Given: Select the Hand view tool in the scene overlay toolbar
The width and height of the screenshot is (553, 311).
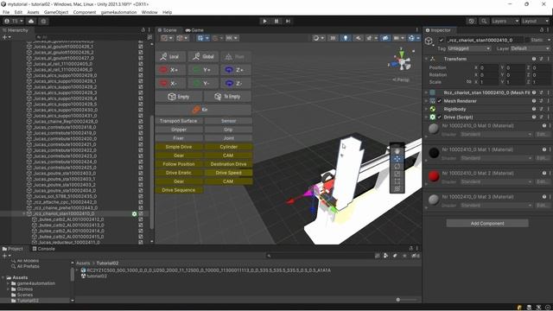Looking at the screenshot, I should pyautogui.click(x=397, y=151).
